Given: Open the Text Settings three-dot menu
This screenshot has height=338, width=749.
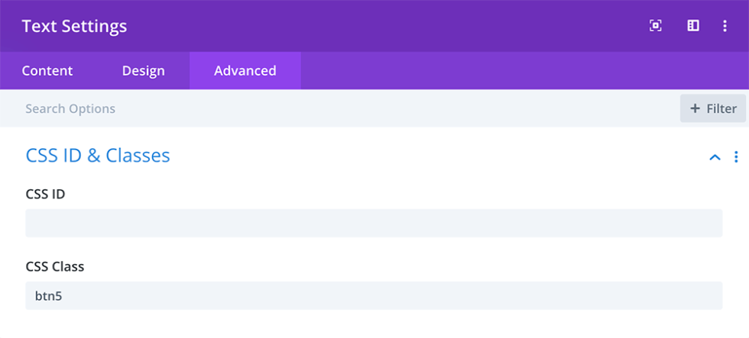Looking at the screenshot, I should click(725, 26).
